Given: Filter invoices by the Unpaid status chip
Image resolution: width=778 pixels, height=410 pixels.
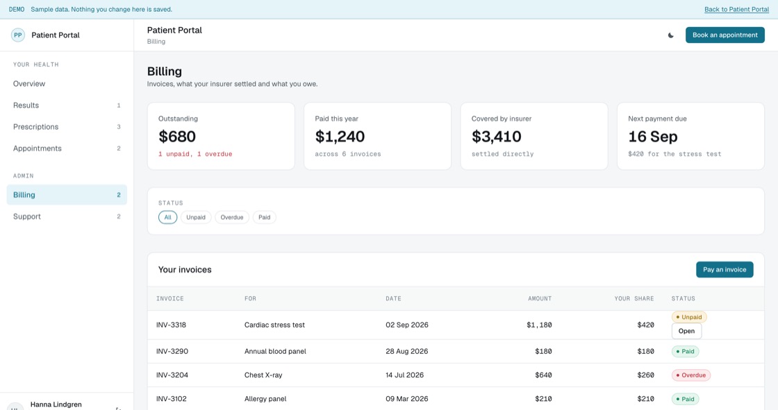Looking at the screenshot, I should 196,217.
